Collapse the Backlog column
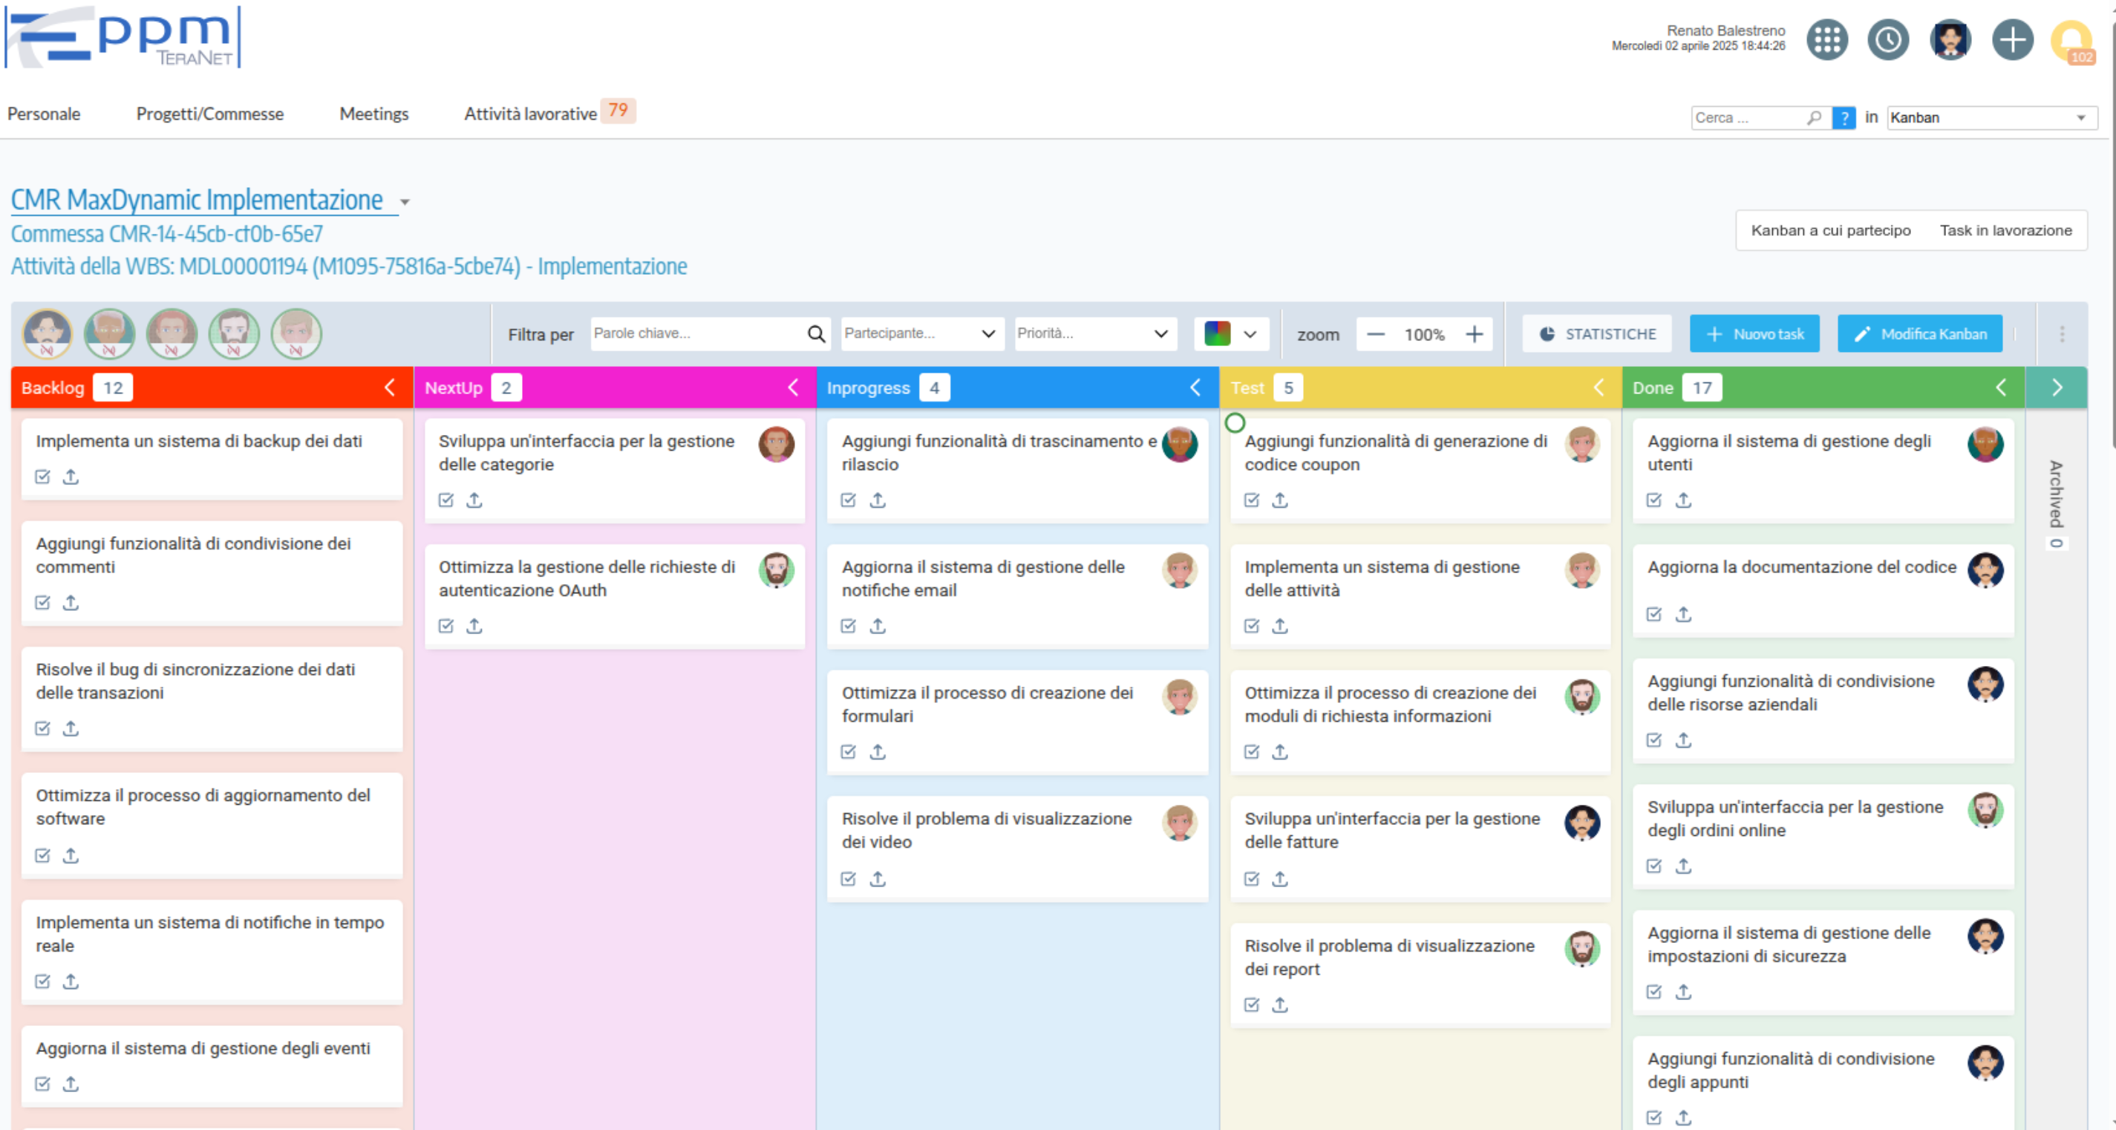This screenshot has height=1130, width=2116. point(389,387)
